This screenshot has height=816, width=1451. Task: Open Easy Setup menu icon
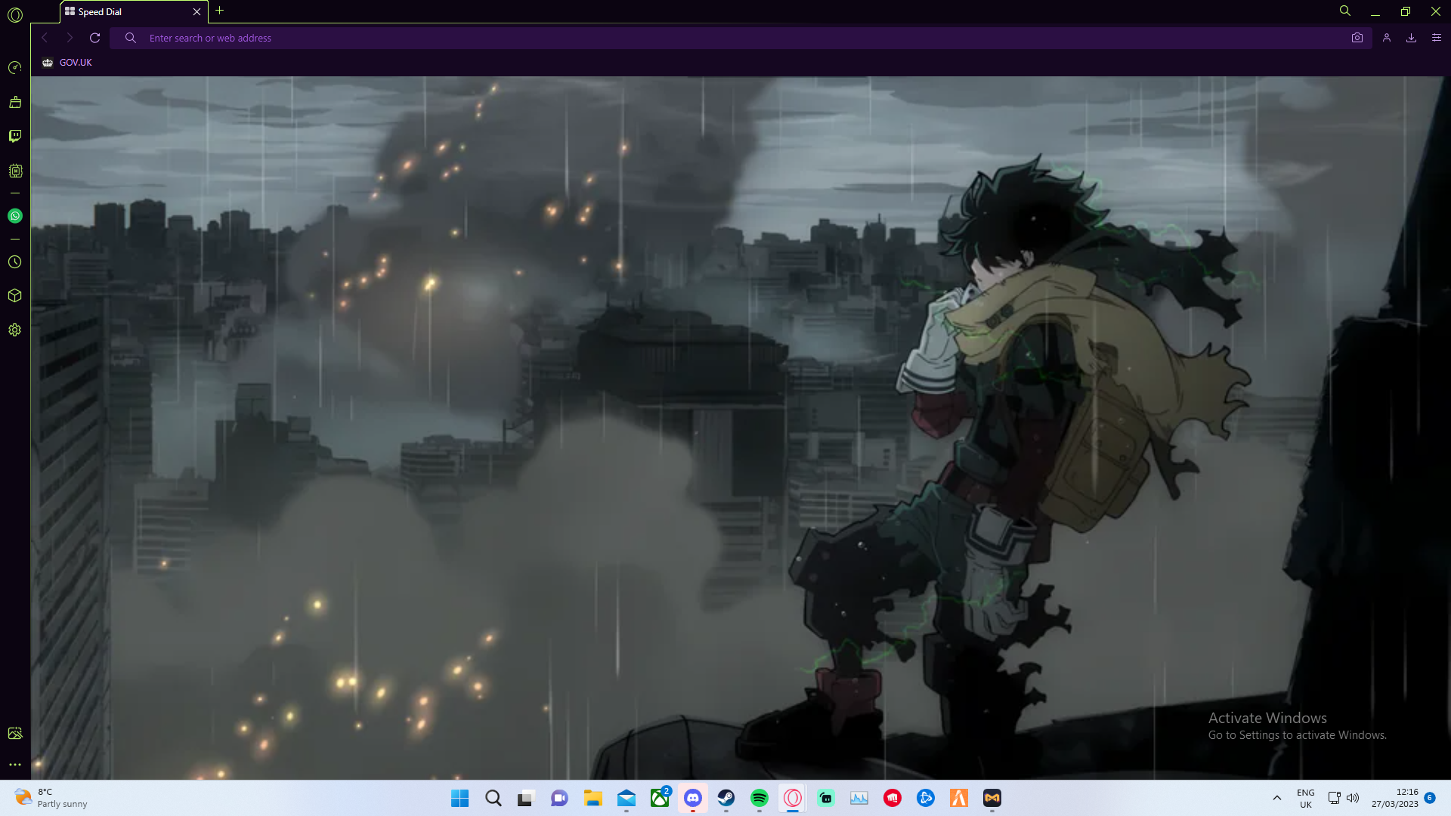tap(1437, 38)
